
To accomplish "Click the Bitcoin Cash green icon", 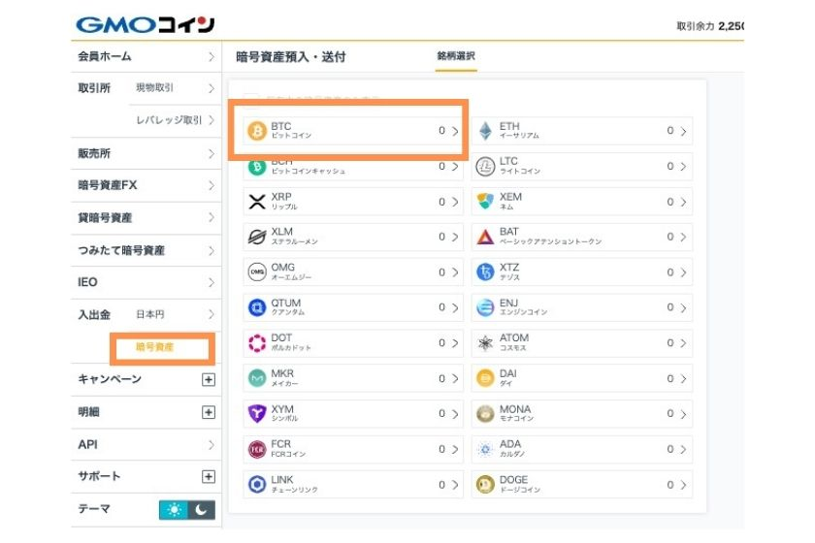I will click(257, 168).
